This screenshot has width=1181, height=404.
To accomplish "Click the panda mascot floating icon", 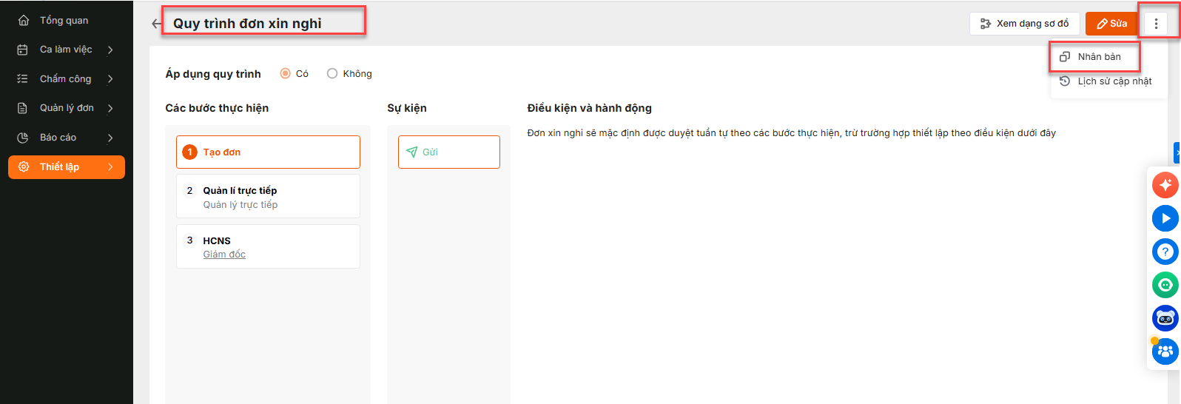I will pos(1165,318).
